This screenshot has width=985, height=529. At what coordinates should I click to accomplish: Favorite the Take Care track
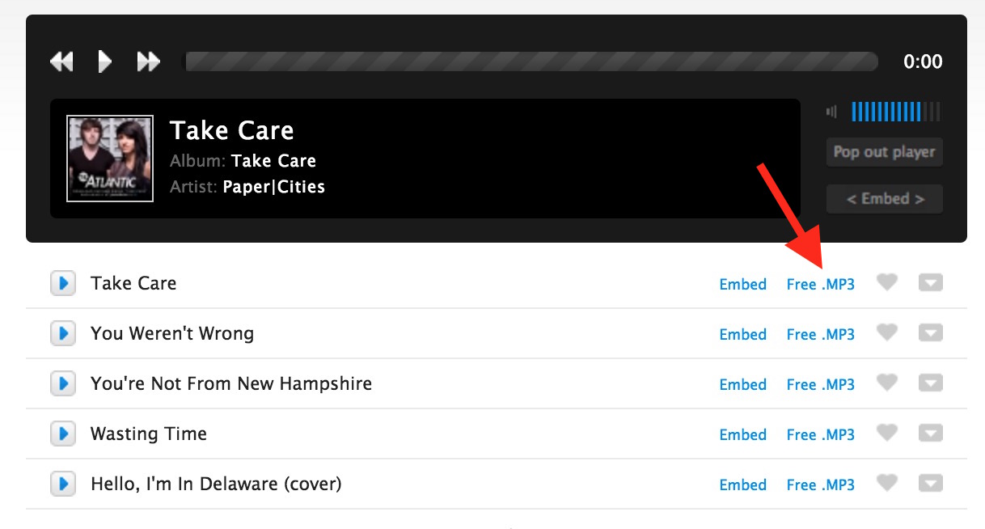point(887,282)
